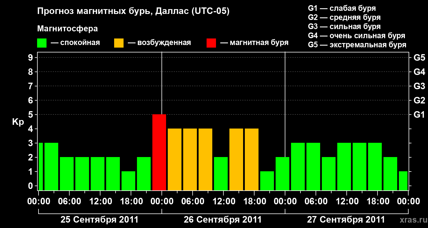The image size is (428, 228).
Task: Click the 'G2' label on the right axis
Action: (419, 100)
